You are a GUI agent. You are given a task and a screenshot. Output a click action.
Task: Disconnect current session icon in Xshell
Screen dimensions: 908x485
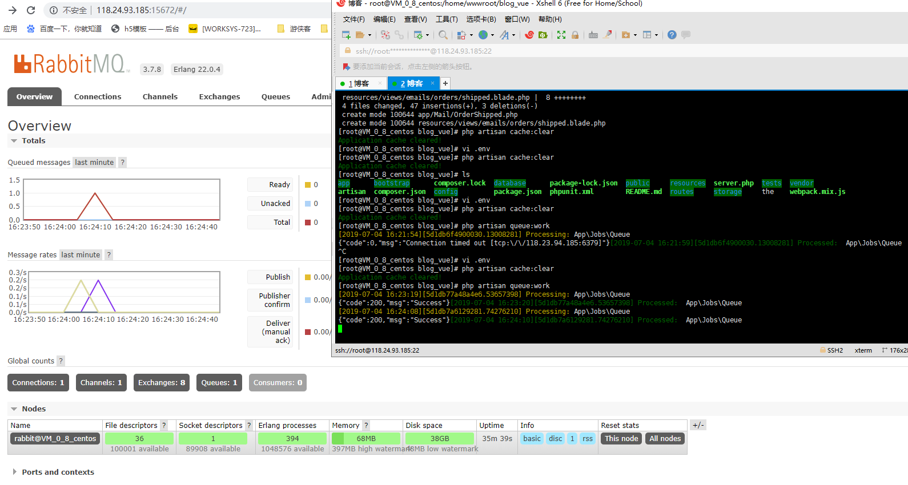click(x=385, y=35)
